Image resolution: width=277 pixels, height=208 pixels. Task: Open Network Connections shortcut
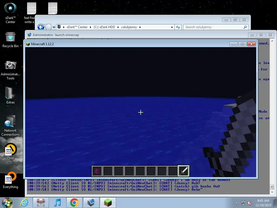[x=11, y=126]
